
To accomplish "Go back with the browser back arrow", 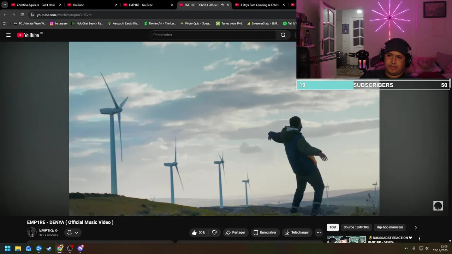I will (5, 15).
